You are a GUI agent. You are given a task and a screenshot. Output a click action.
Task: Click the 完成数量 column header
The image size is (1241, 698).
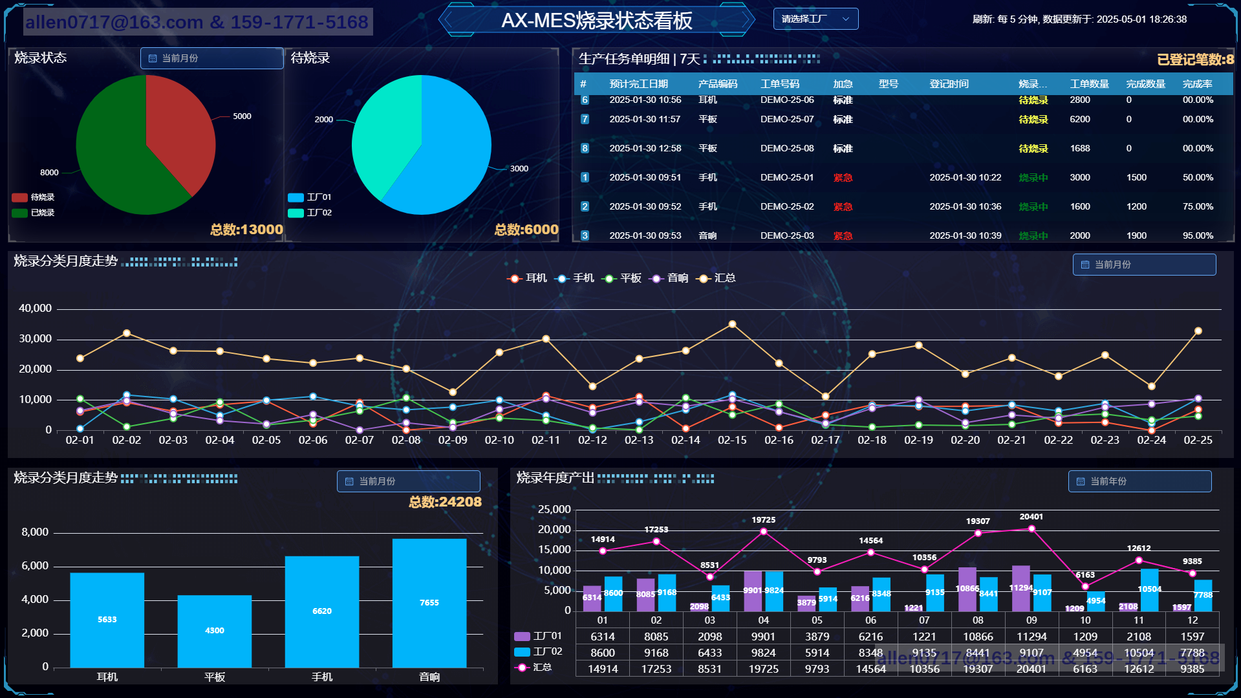pos(1146,84)
